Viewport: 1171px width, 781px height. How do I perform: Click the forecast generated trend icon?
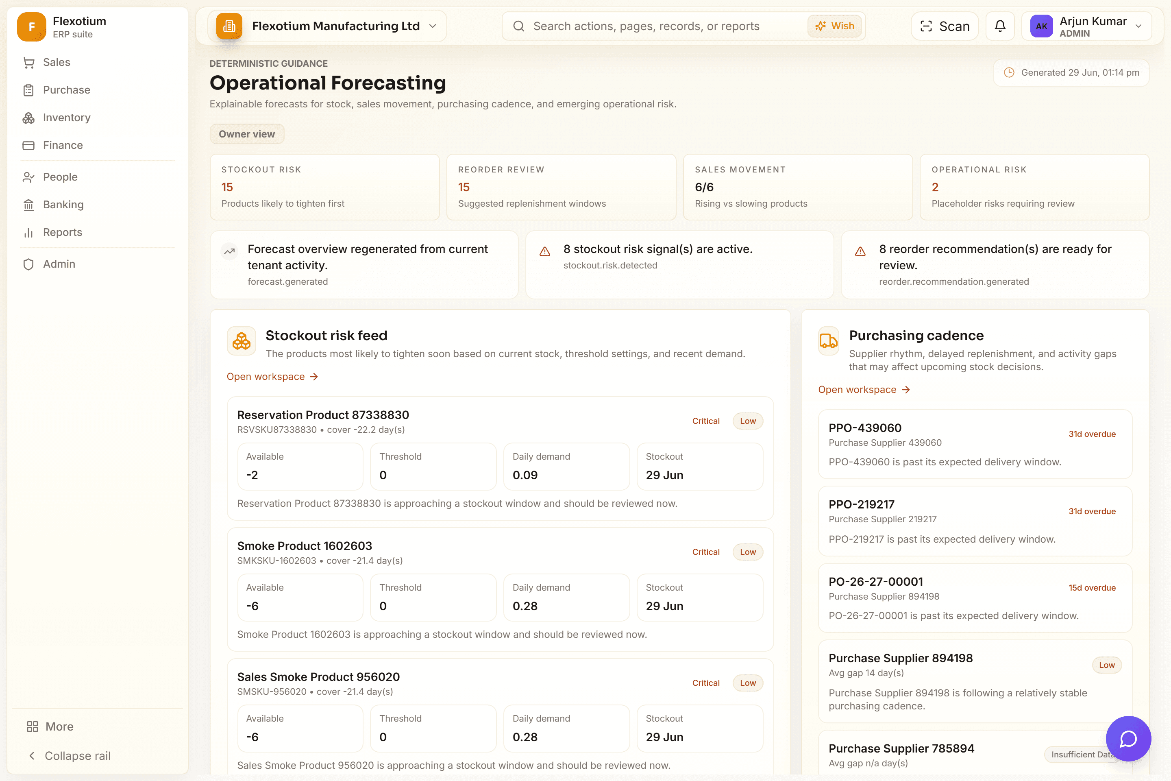point(229,251)
